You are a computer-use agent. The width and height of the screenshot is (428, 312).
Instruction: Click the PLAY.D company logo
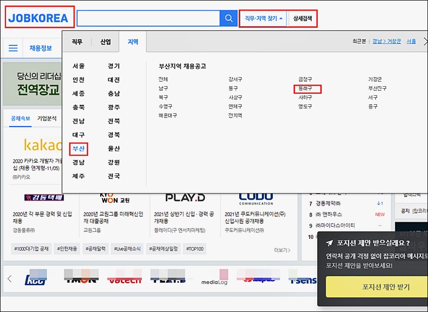coord(185,198)
